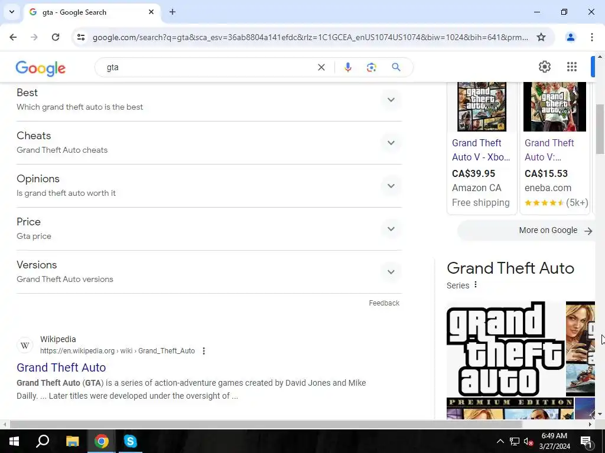Submit search with magnifying glass icon
The height and width of the screenshot is (453, 605).
click(396, 67)
